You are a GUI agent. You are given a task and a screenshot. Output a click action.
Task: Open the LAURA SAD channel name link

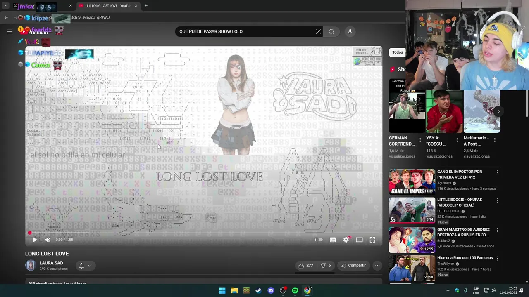tap(51, 263)
